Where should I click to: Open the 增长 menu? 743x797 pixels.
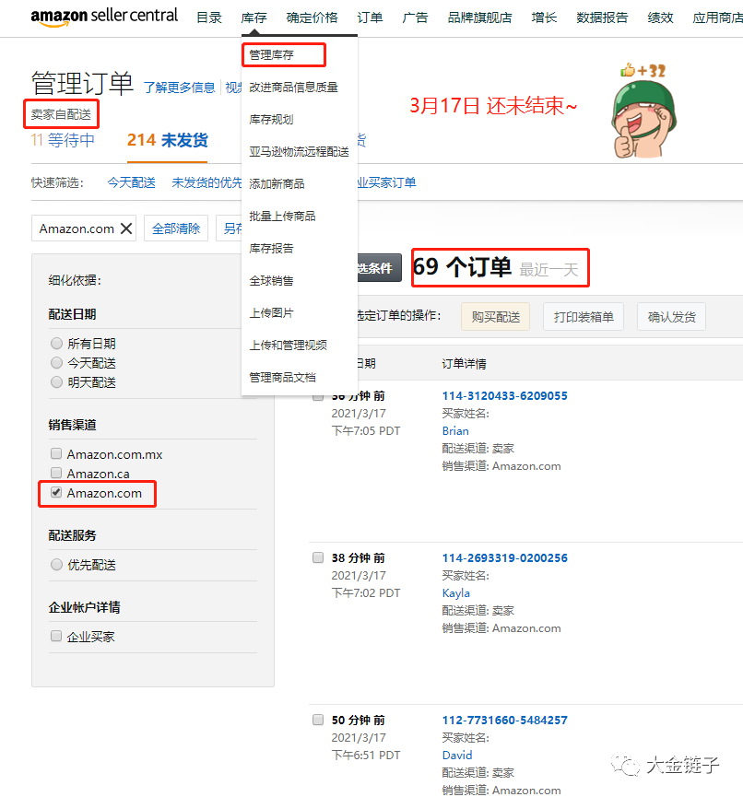click(544, 18)
